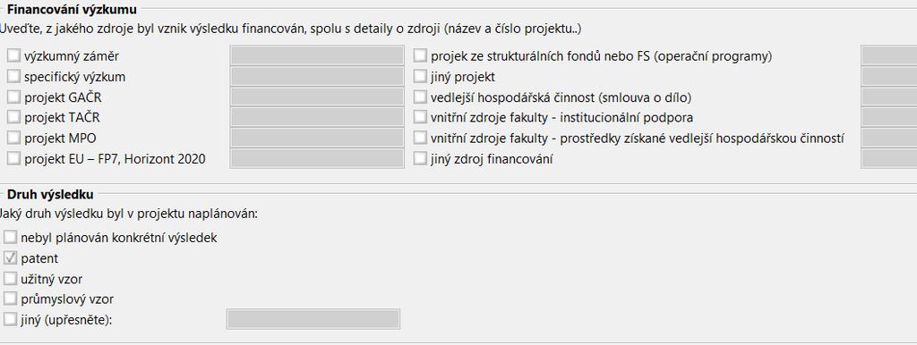Screen dimensions: 917x345
Task: Check vedlejší hospodářská činnost (smlouva o dílo)
Action: coord(420,97)
